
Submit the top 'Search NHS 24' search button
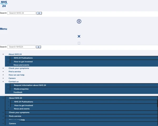click(39, 13)
